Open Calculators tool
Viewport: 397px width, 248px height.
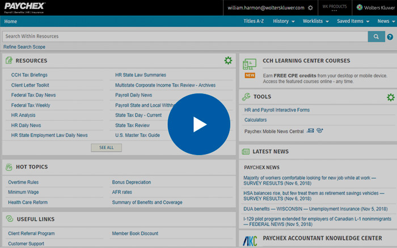(255, 120)
